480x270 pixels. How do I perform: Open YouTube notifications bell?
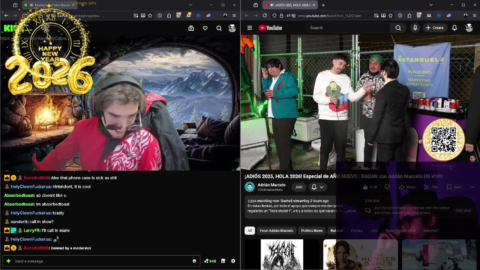454,28
